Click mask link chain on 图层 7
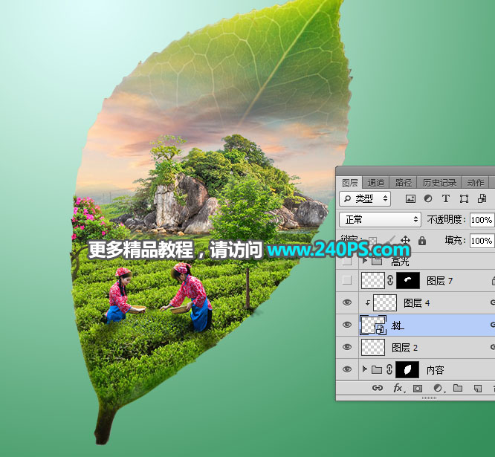Screen dimensions: 495x457 click(x=390, y=280)
